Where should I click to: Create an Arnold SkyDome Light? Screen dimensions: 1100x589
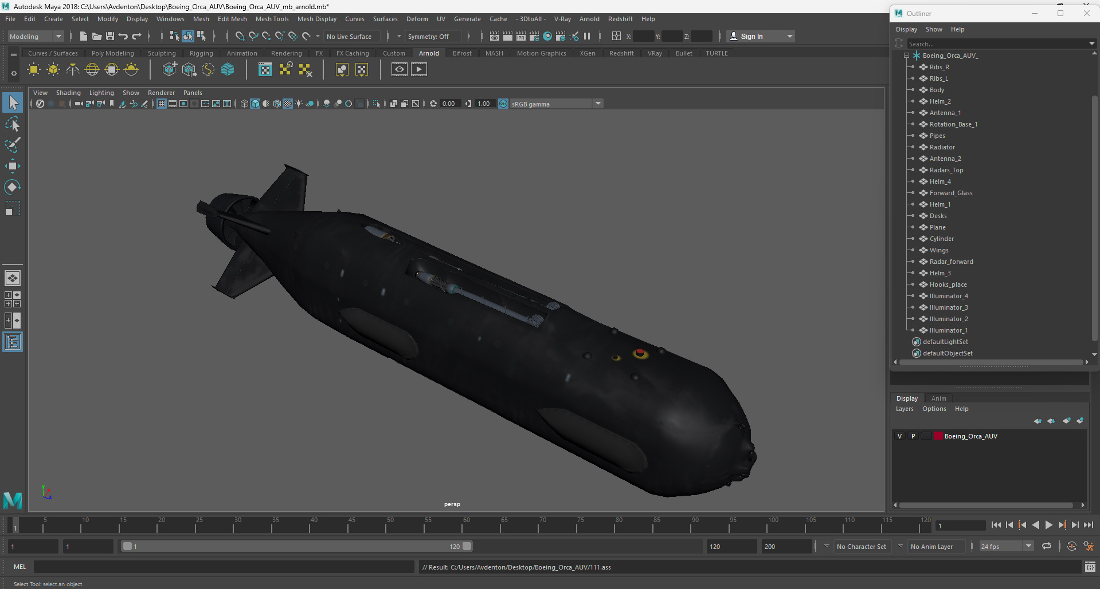[x=92, y=70]
